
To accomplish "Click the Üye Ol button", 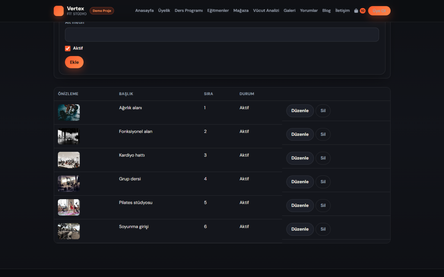I will (379, 11).
